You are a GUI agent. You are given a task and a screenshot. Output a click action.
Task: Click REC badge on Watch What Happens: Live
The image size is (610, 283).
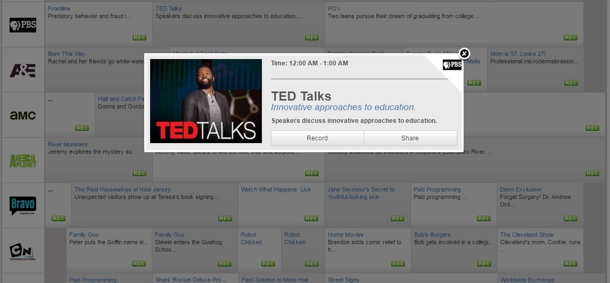click(x=311, y=219)
